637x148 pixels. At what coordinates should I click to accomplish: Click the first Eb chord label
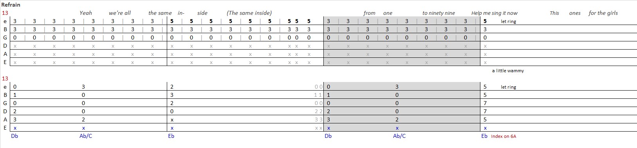tap(171, 136)
